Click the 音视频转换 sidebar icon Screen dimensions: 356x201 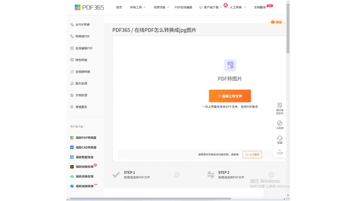[72, 72]
